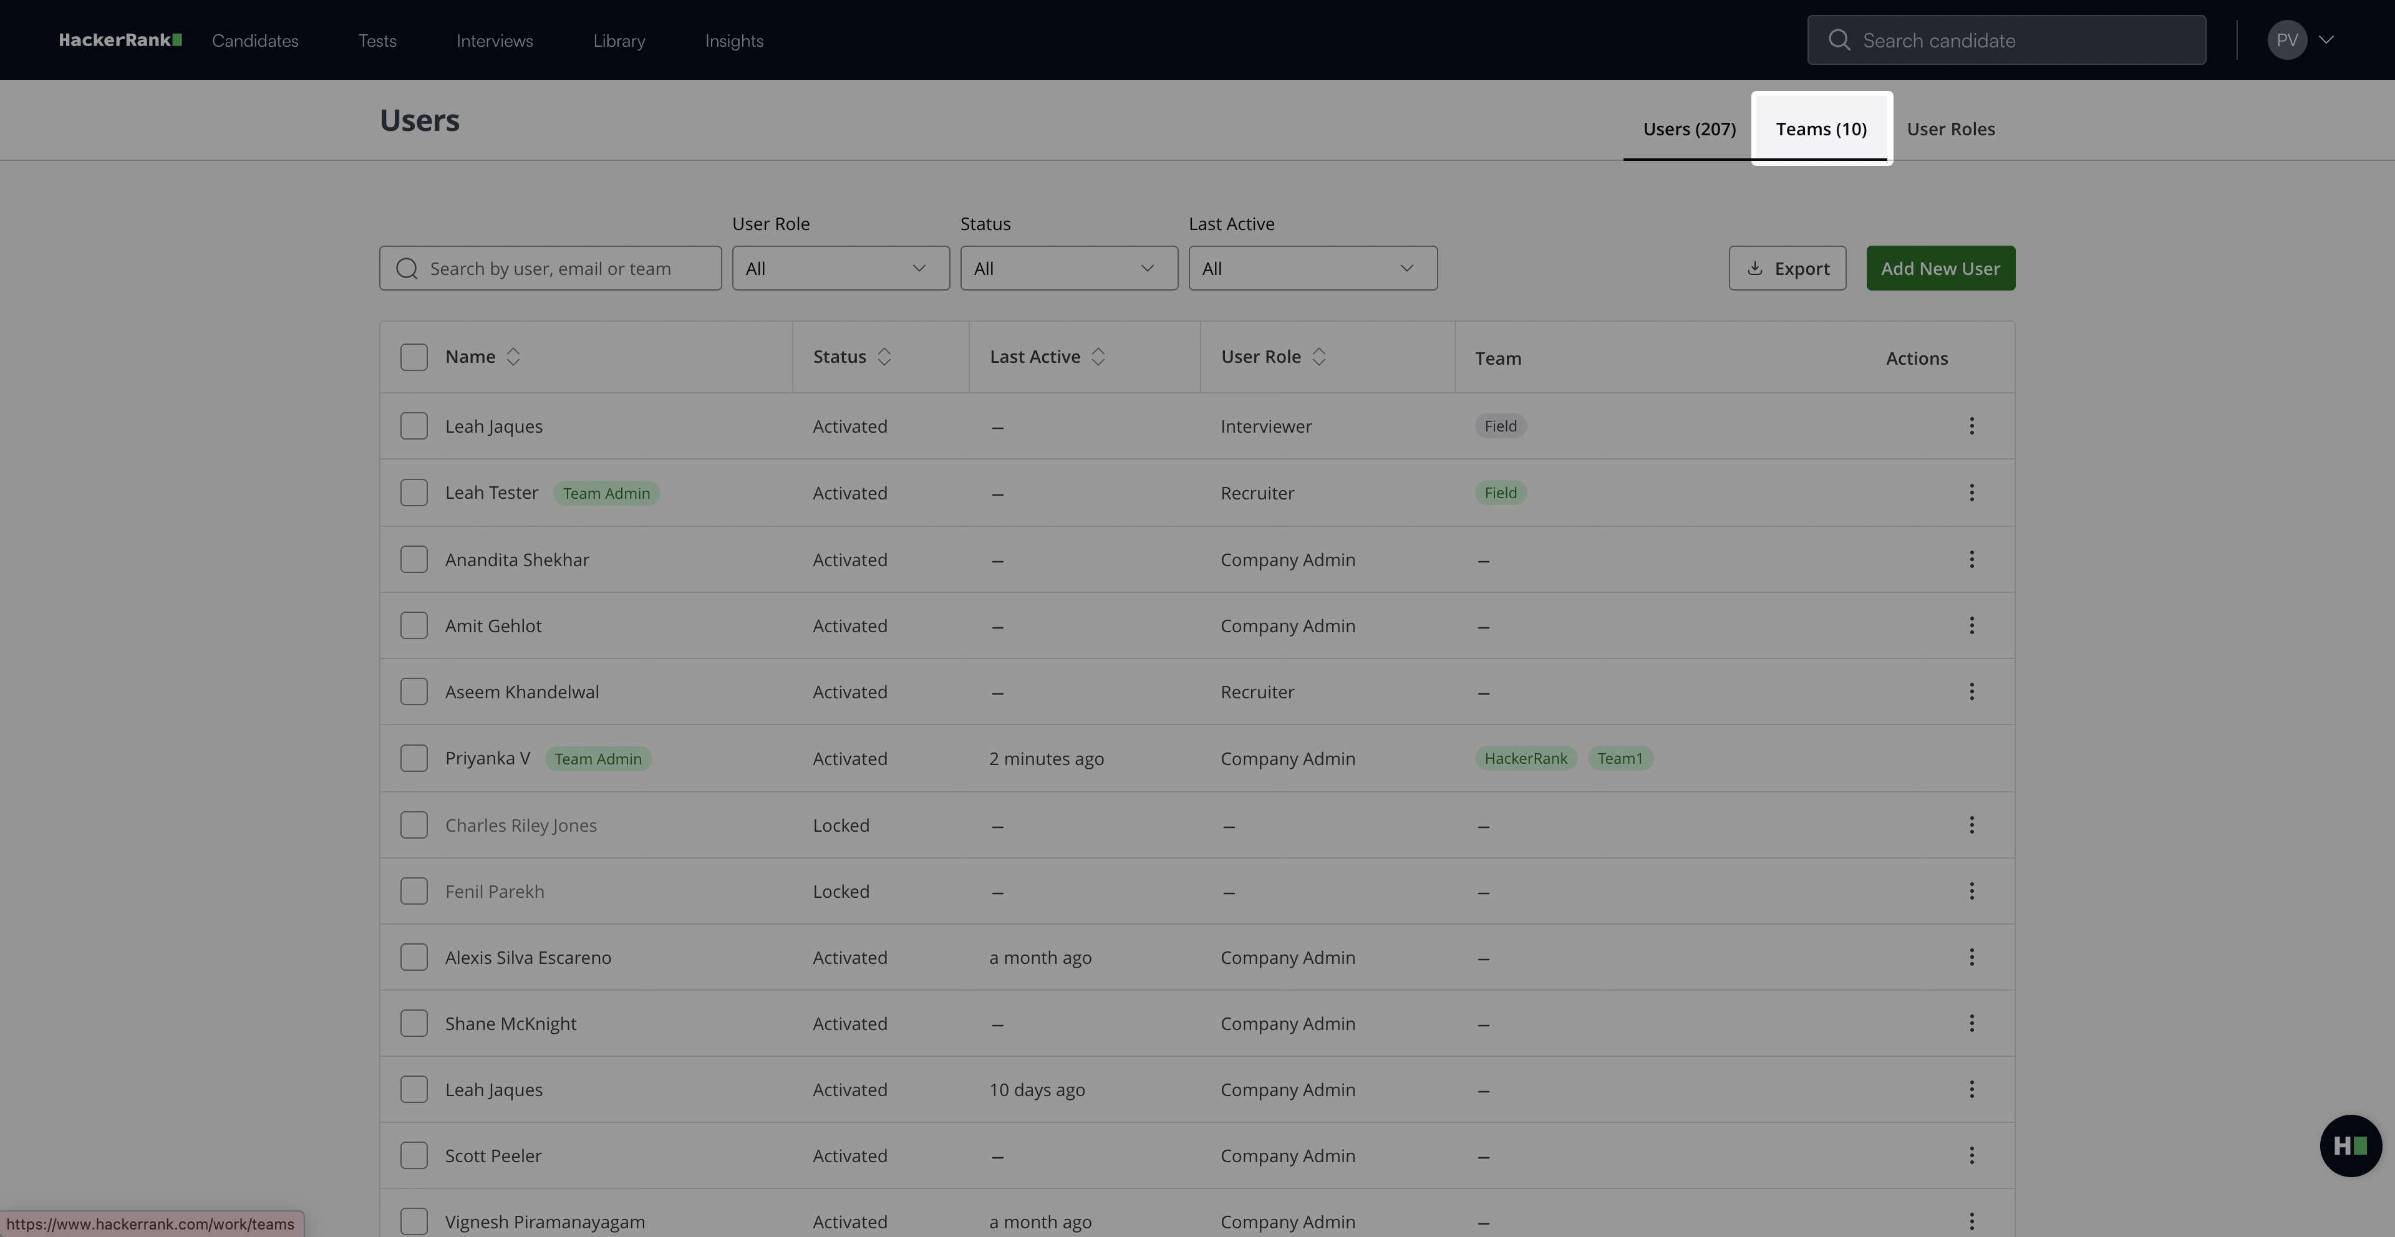This screenshot has width=2395, height=1237.
Task: Check the box for Fenil Parekh
Action: coord(414,891)
